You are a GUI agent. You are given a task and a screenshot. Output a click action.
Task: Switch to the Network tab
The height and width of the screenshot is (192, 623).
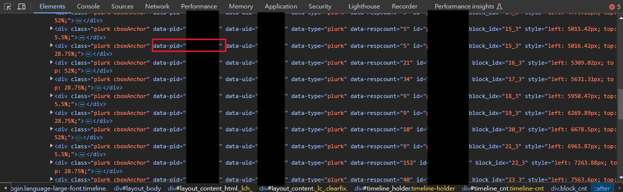pos(157,6)
